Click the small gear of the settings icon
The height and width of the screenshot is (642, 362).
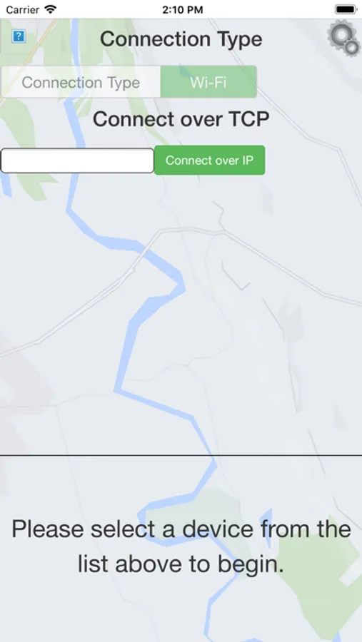pyautogui.click(x=352, y=48)
